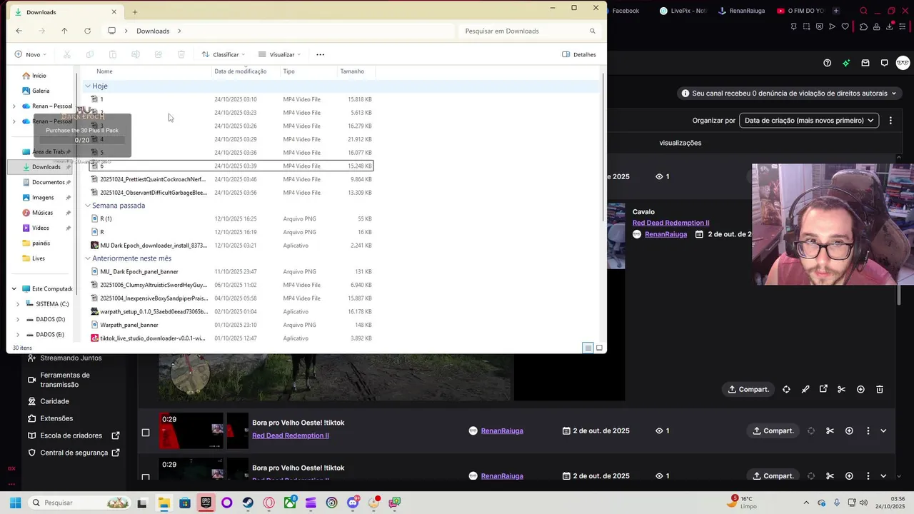Open the Novo dropdown menu

(x=31, y=54)
